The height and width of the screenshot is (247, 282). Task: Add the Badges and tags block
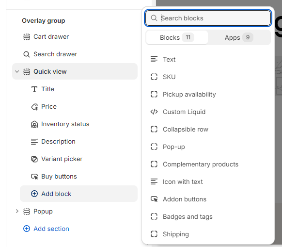[208, 216]
